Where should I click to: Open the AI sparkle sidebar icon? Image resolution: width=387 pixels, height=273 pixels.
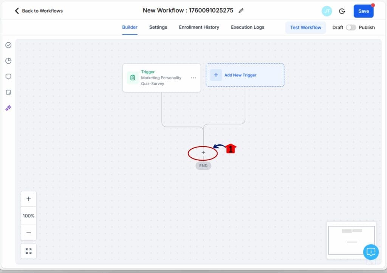[8, 108]
